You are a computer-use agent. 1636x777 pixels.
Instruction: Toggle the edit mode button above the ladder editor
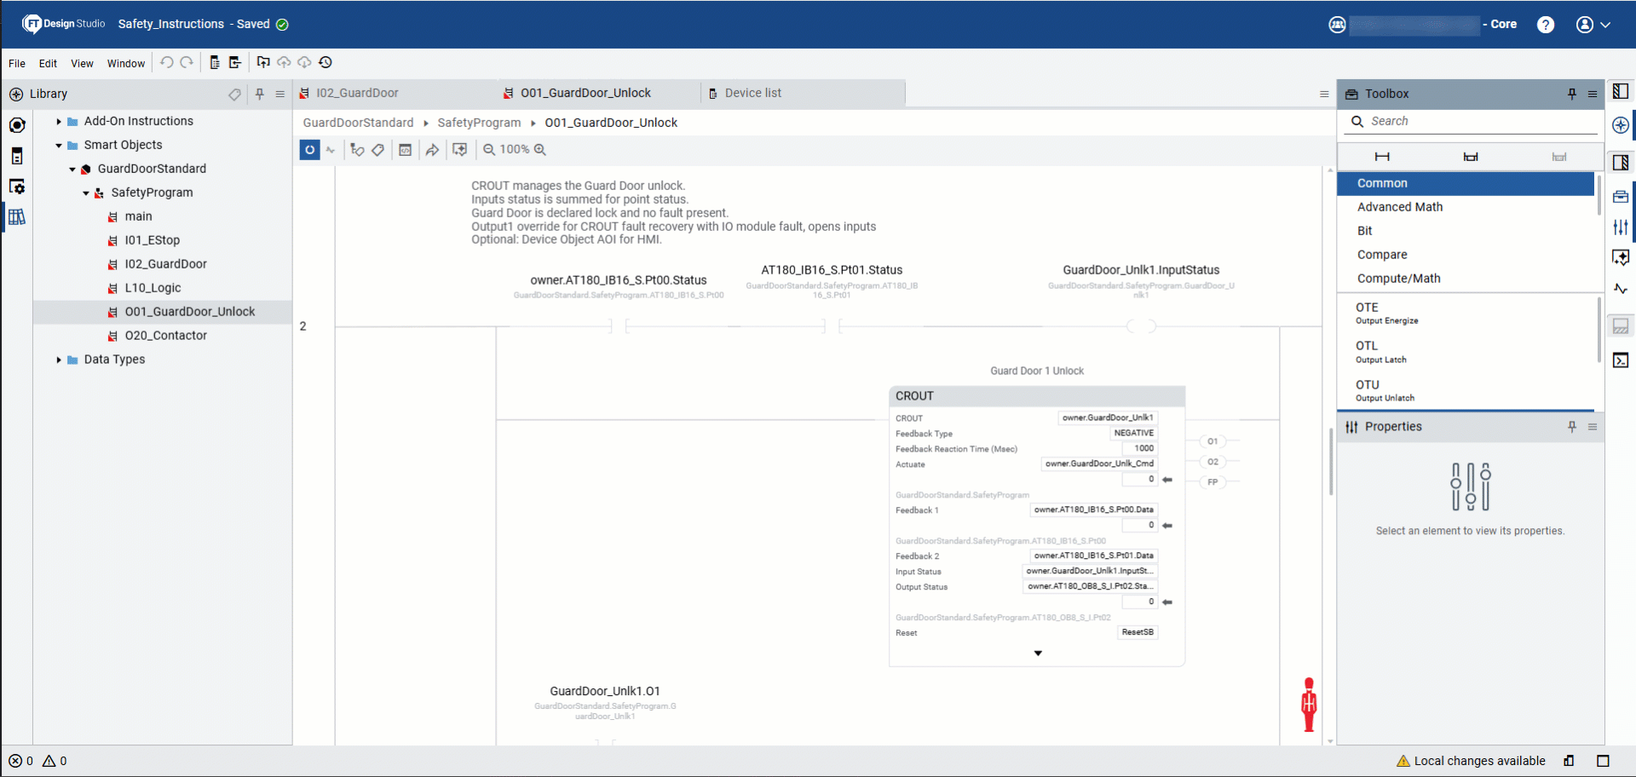[309, 149]
